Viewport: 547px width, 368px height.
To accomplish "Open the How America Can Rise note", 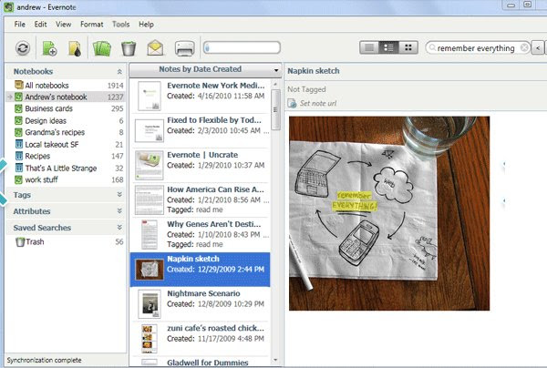I will point(201,199).
